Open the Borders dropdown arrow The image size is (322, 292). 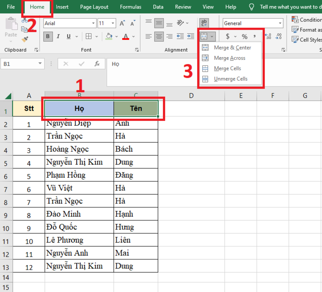(97, 36)
